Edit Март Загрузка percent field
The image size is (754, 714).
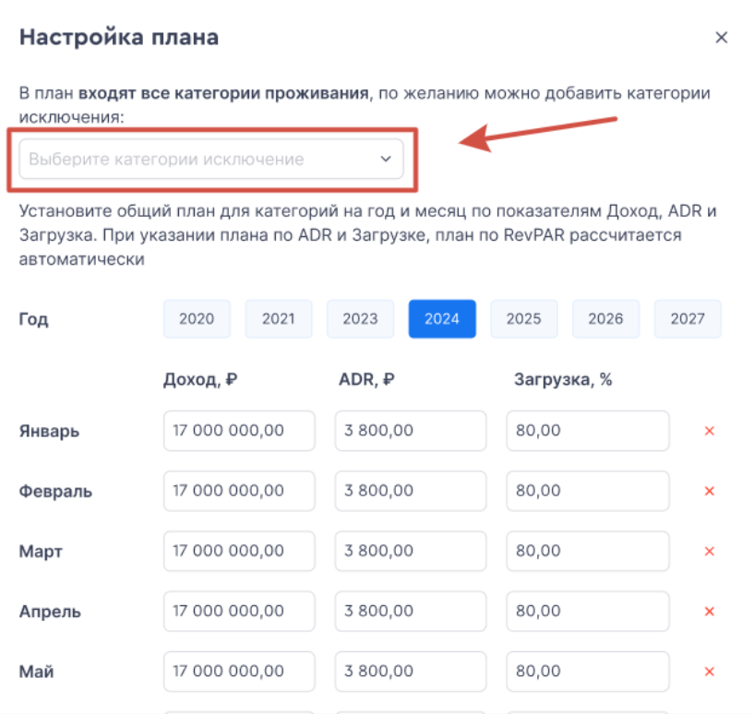click(588, 551)
